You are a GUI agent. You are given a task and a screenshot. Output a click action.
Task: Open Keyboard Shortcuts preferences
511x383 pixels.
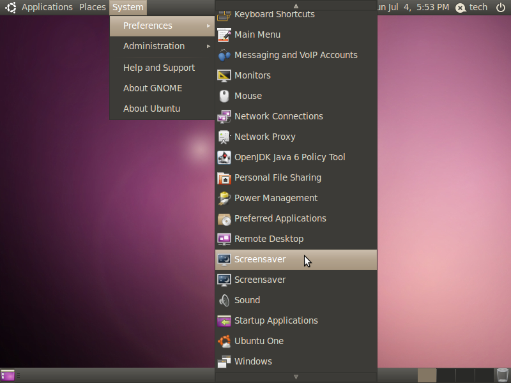click(x=296, y=15)
